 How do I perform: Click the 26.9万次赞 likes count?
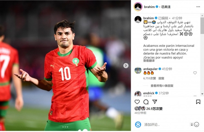pyautogui.click(x=154, y=109)
